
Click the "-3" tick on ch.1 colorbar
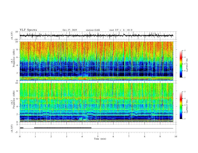point(184,50)
